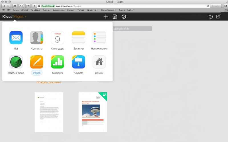Open the Numbers app icon
The width and height of the screenshot is (228, 142).
coord(58,62)
